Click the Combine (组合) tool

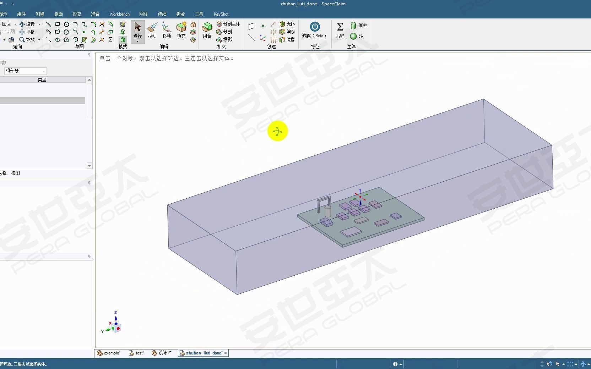[207, 30]
